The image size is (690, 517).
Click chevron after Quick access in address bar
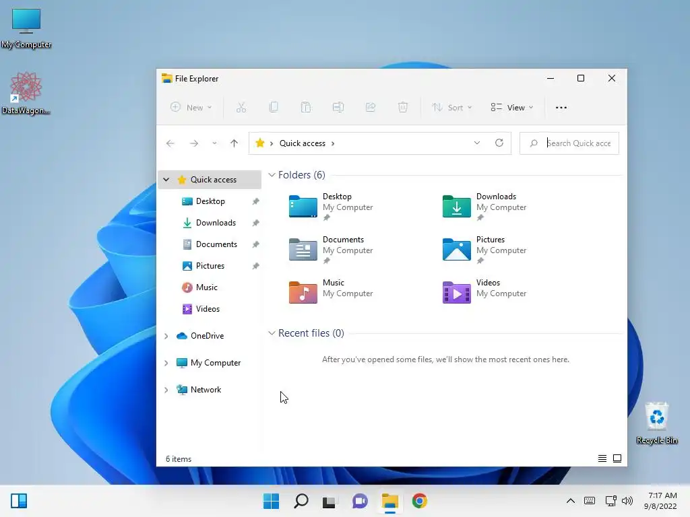pos(333,143)
